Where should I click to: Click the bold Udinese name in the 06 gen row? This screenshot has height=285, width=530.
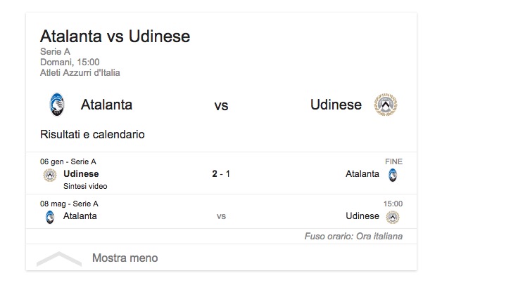pyautogui.click(x=81, y=174)
